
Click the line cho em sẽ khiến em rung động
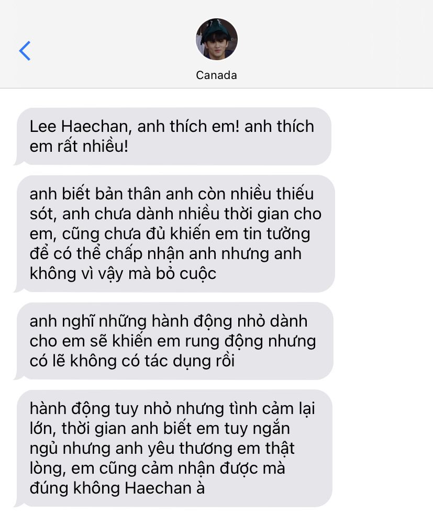click(173, 341)
